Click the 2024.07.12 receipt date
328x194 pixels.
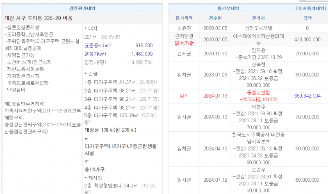pyautogui.click(x=215, y=180)
